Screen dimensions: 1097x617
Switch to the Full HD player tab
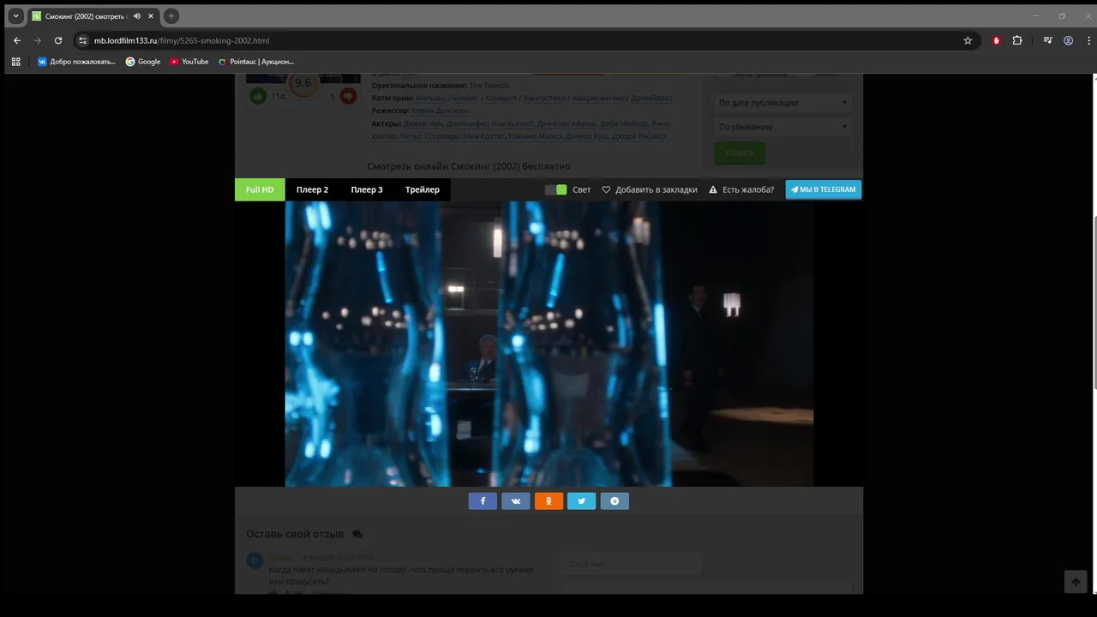(x=260, y=189)
